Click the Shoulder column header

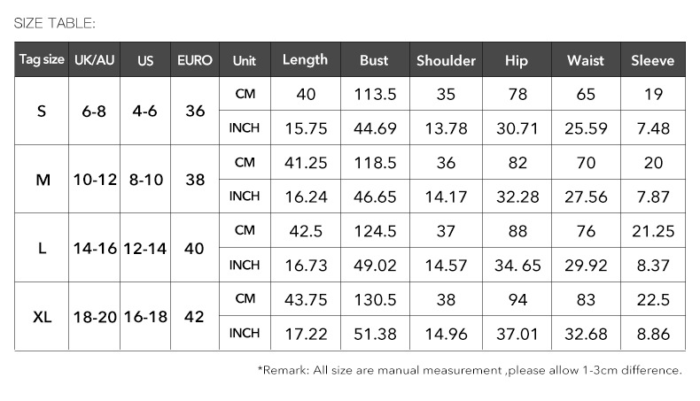pos(446,61)
